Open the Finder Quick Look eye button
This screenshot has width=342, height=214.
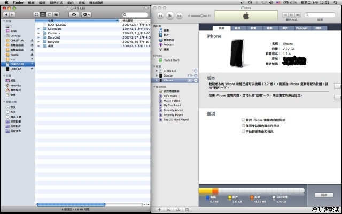click(74, 14)
